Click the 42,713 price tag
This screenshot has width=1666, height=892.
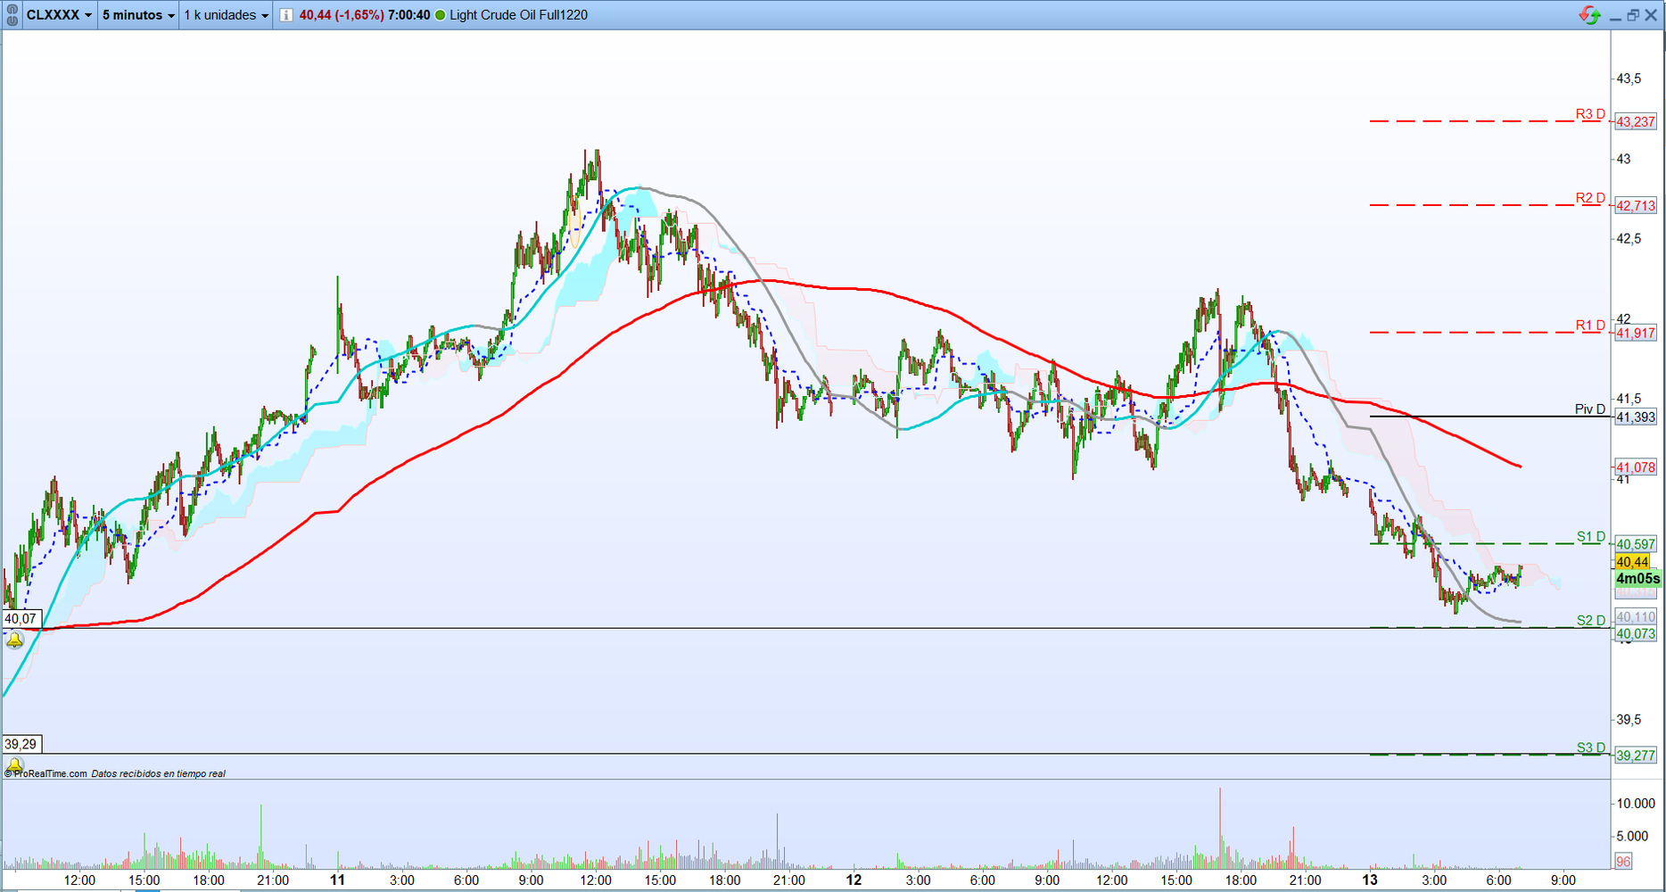(1636, 205)
